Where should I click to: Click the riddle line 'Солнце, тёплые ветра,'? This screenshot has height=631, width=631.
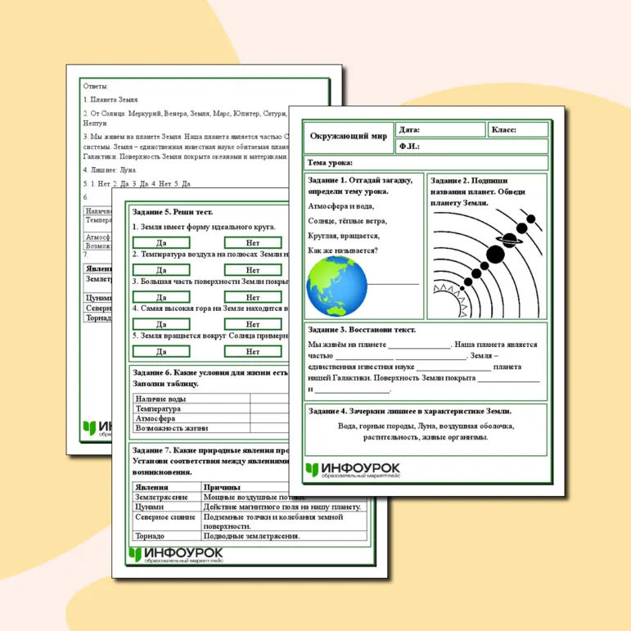(347, 221)
